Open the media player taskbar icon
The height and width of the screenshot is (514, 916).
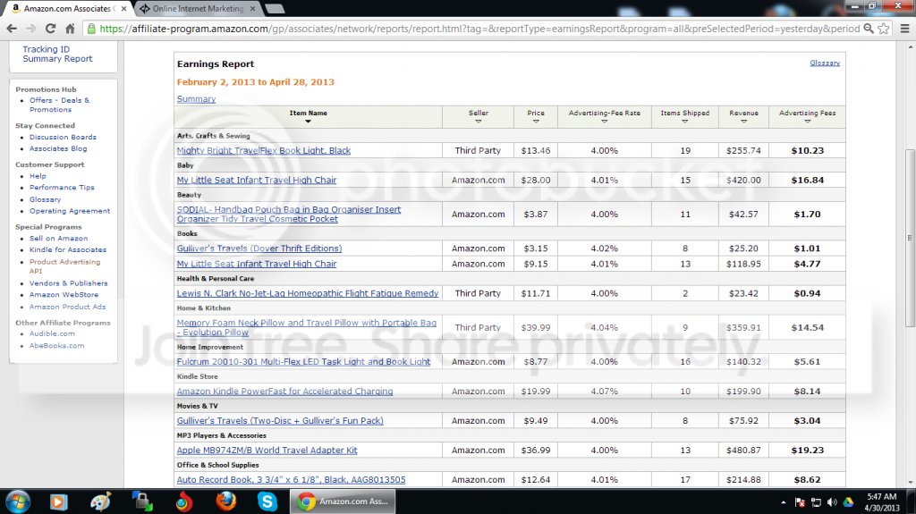pos(58,501)
